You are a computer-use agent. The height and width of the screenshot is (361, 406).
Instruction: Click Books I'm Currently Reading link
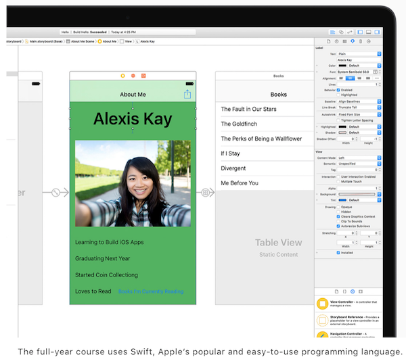point(150,291)
